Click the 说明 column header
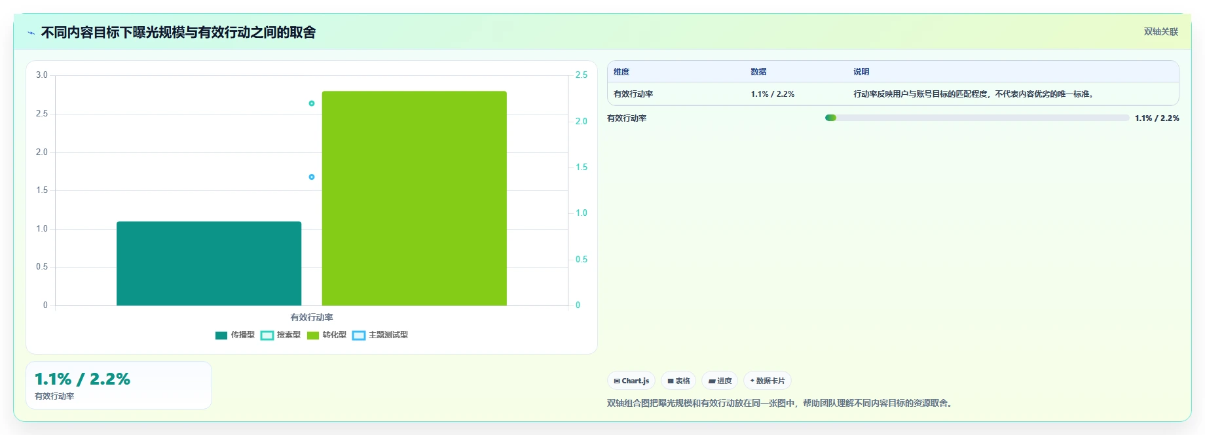The width and height of the screenshot is (1205, 435). point(861,72)
